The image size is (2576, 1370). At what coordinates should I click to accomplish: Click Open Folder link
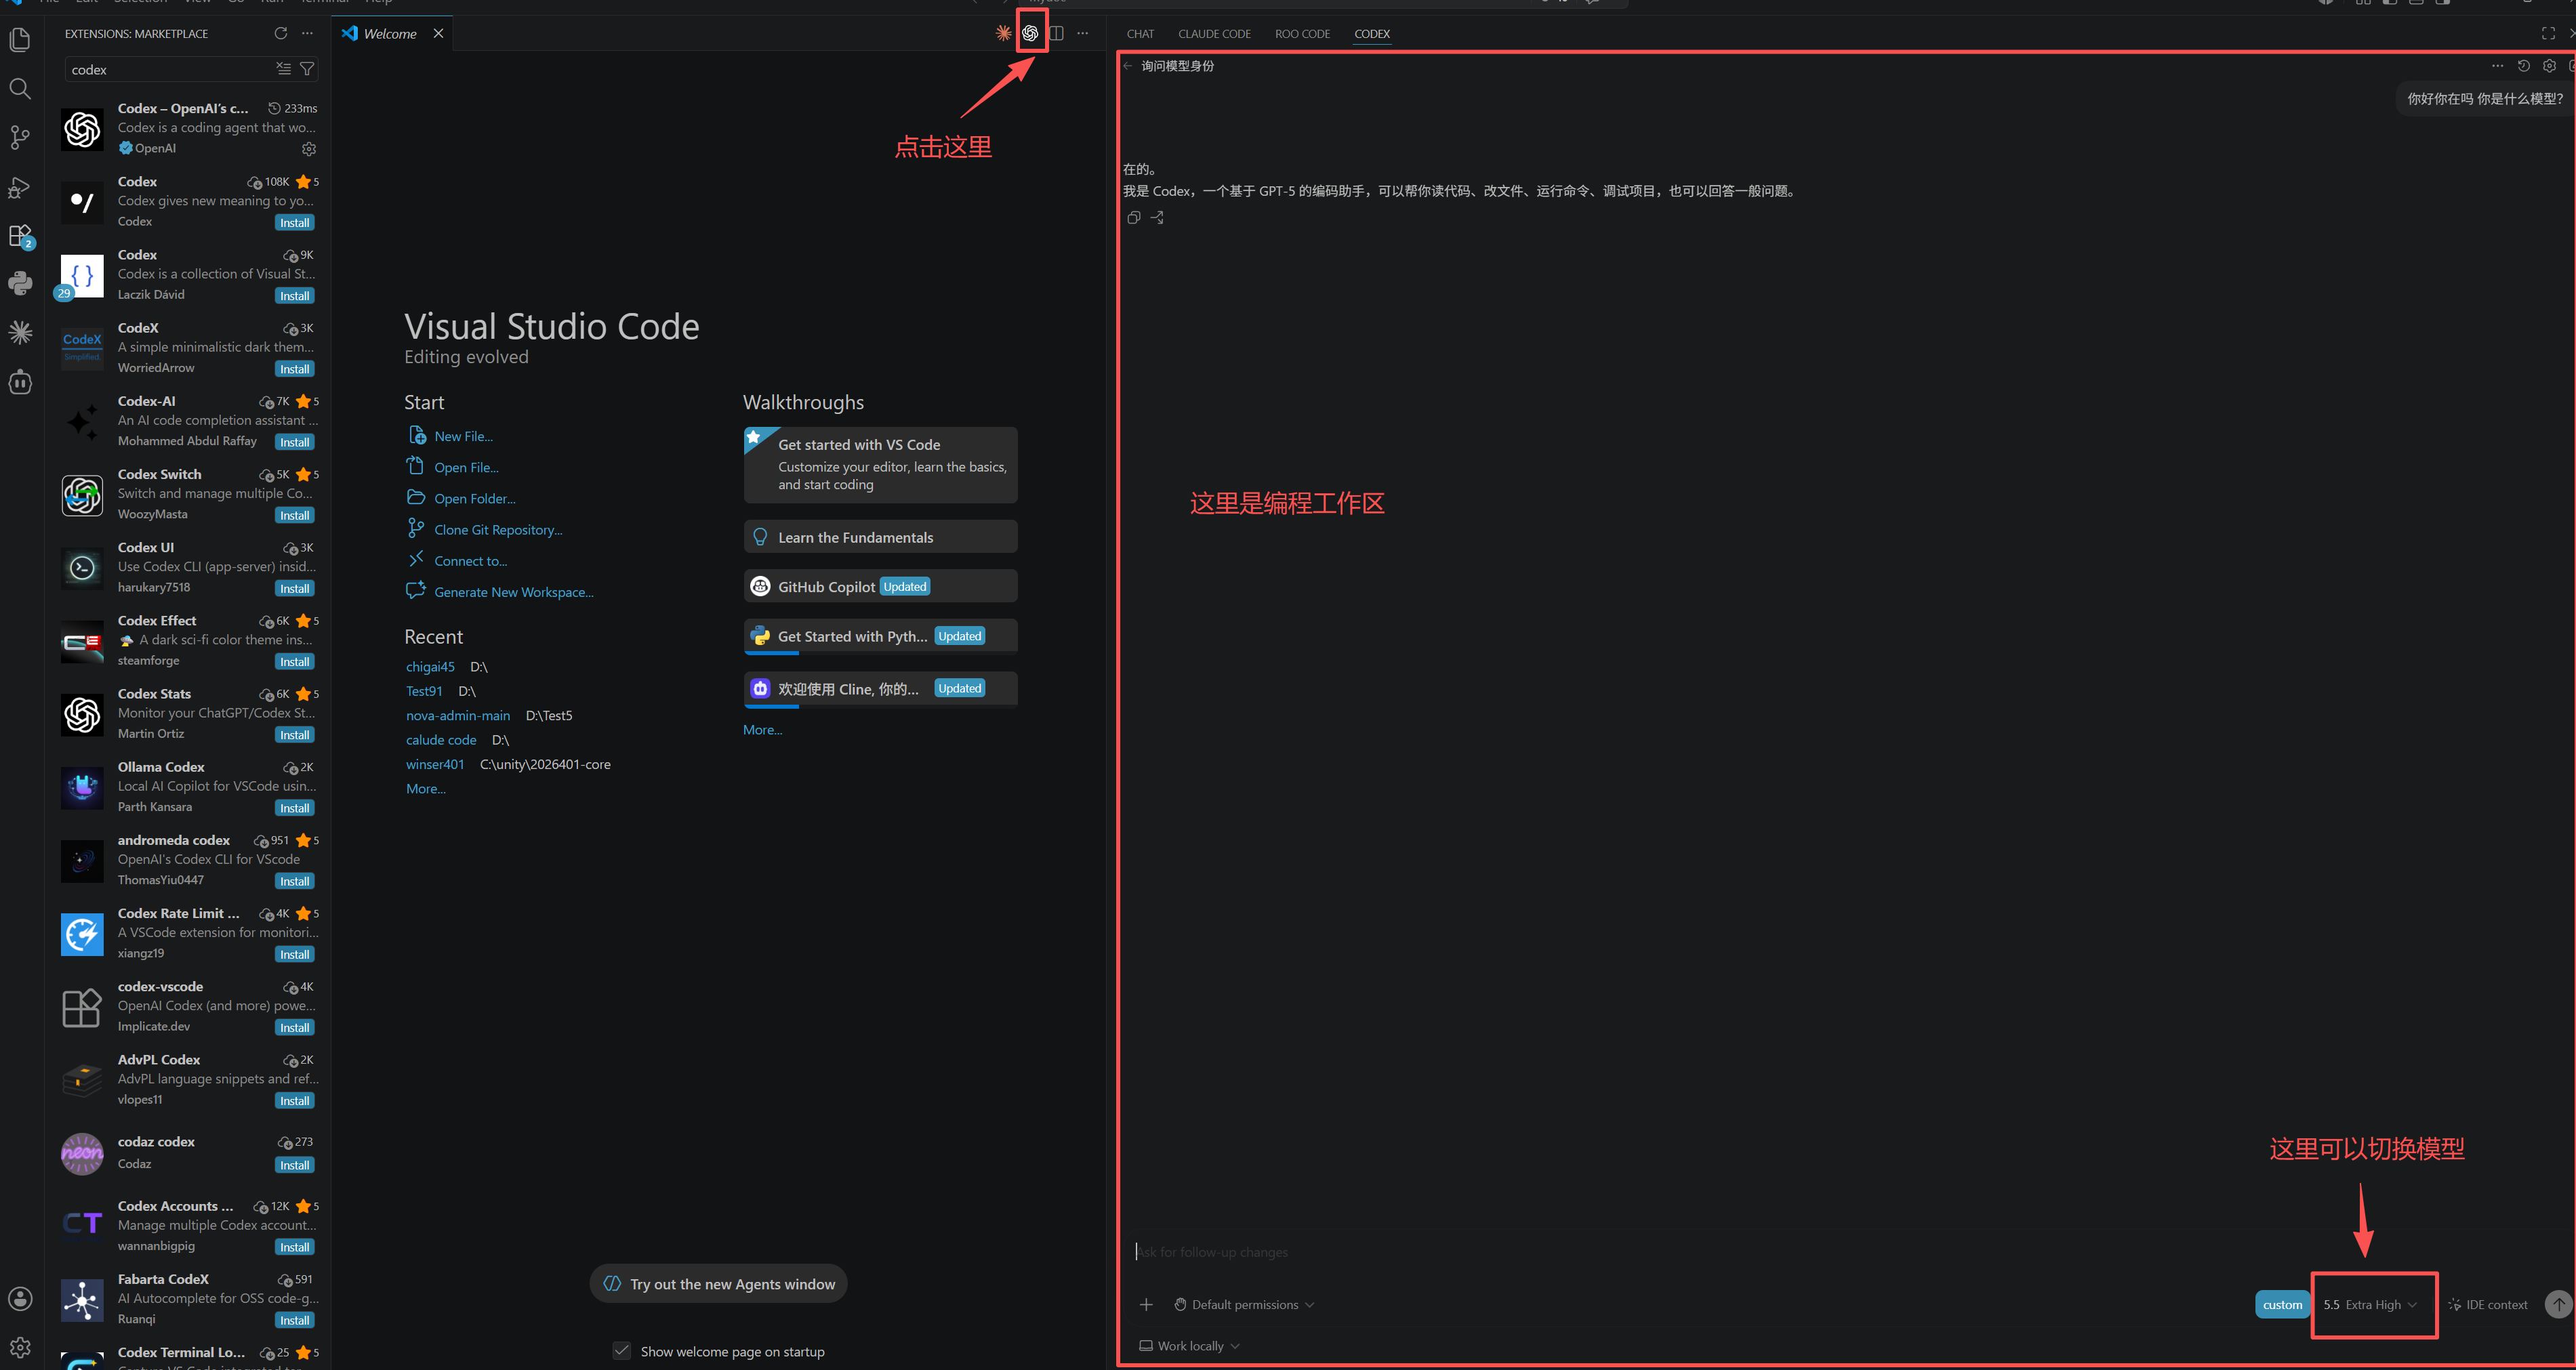(475, 498)
